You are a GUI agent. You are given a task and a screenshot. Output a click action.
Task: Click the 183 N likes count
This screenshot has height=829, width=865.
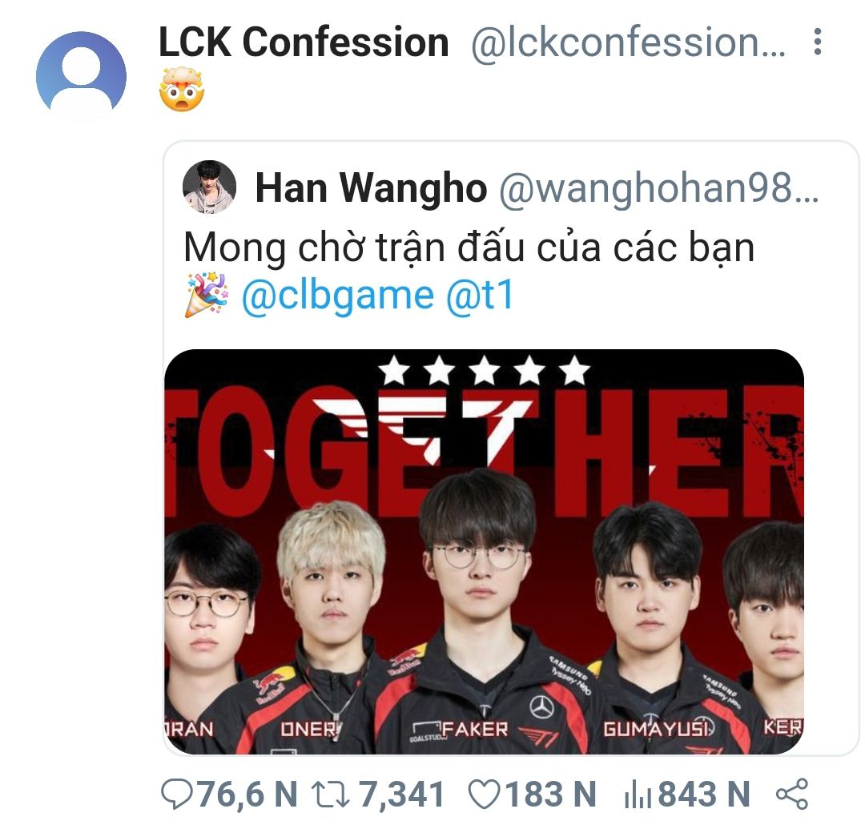(x=550, y=795)
